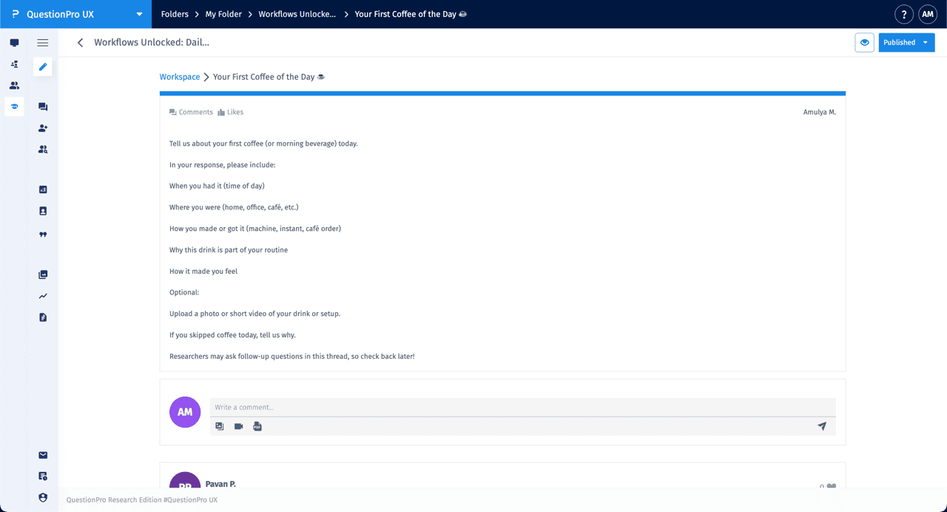Toggle preview mode with the eye button
Screen dimensions: 947x512
pos(864,42)
